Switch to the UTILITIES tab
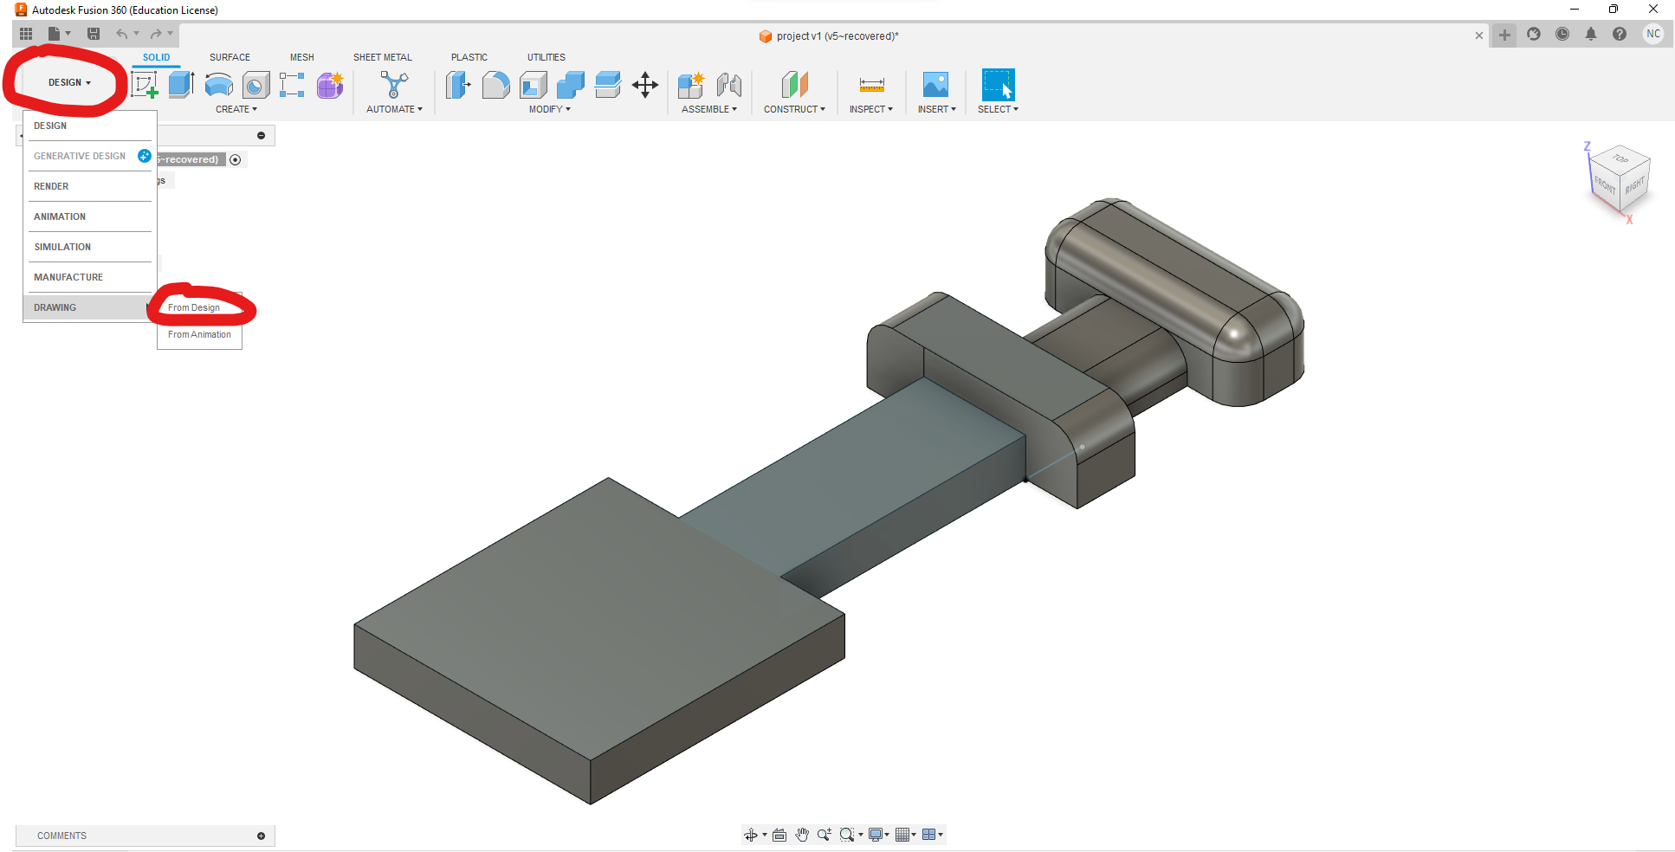The image size is (1675, 852). click(546, 57)
